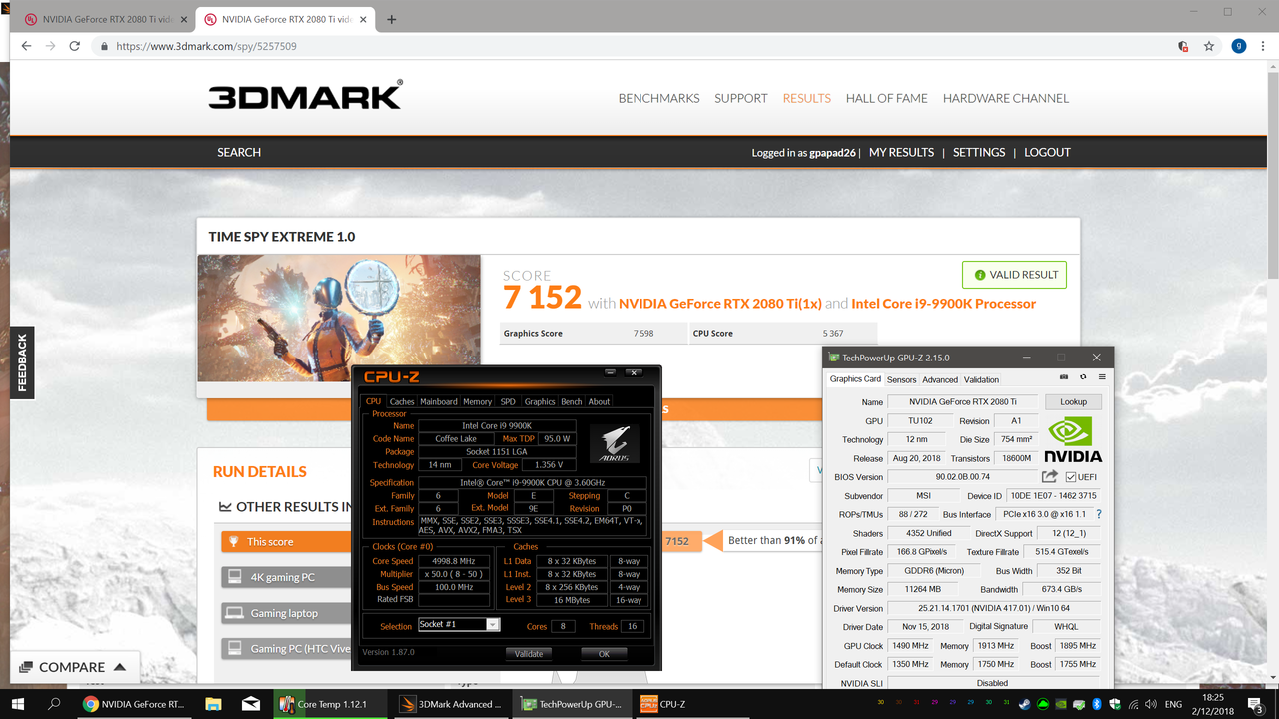Open the Mail app on the taskbar
The image size is (1279, 719).
252,704
